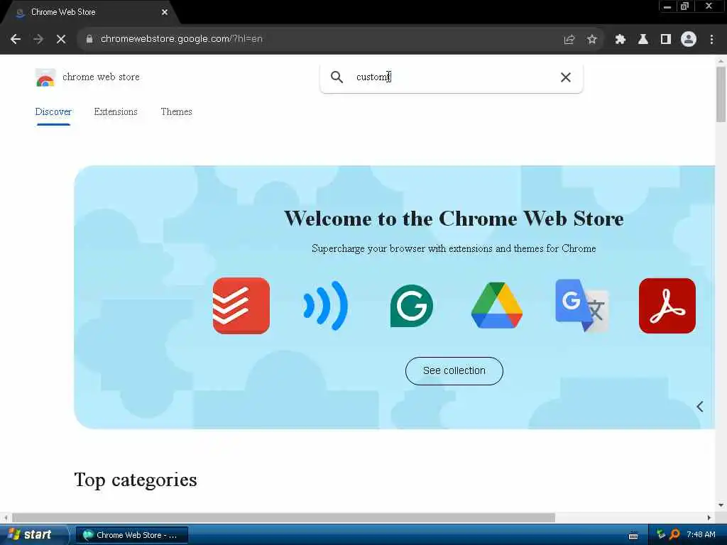Select the Discover tab
The width and height of the screenshot is (727, 545).
pos(53,111)
